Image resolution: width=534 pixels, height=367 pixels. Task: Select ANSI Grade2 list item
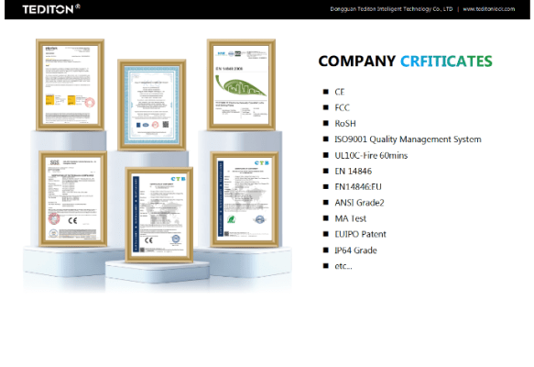click(359, 203)
